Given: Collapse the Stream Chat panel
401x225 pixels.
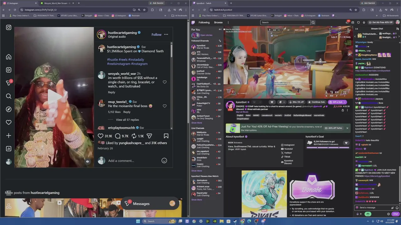Looking at the screenshot, I should [x=357, y=29].
